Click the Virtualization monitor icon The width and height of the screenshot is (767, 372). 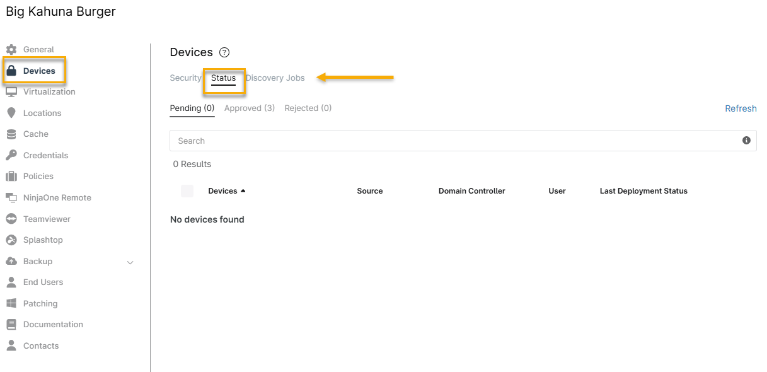click(x=11, y=91)
